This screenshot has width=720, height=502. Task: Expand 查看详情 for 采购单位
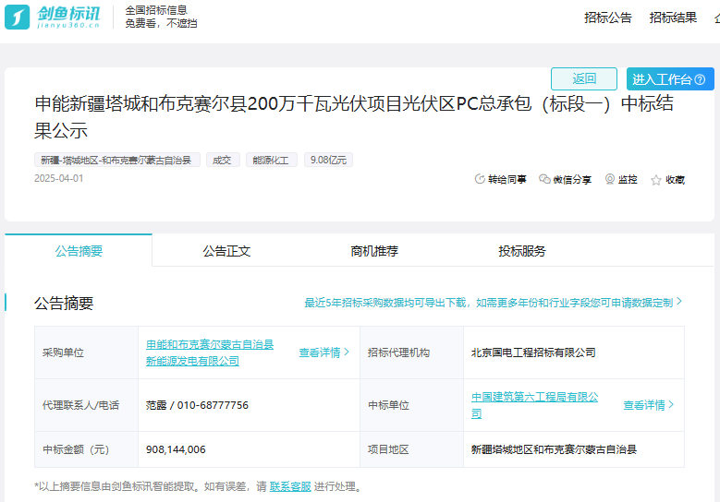[x=323, y=353]
